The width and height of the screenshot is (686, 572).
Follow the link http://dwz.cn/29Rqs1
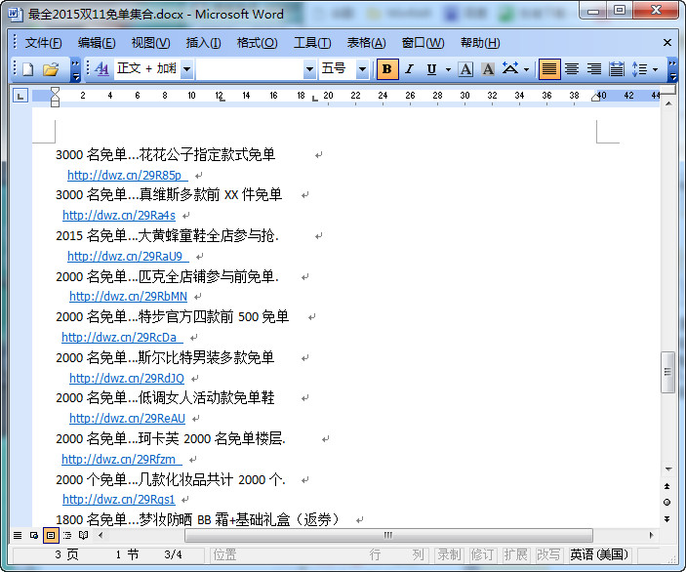[x=119, y=500]
